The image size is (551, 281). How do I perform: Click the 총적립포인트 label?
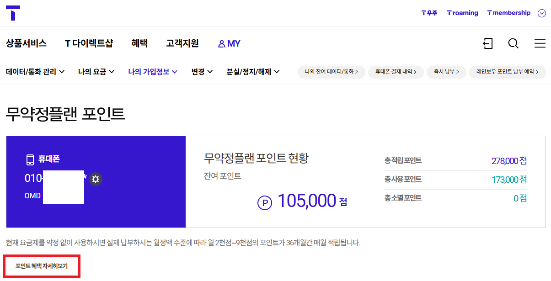click(x=403, y=161)
